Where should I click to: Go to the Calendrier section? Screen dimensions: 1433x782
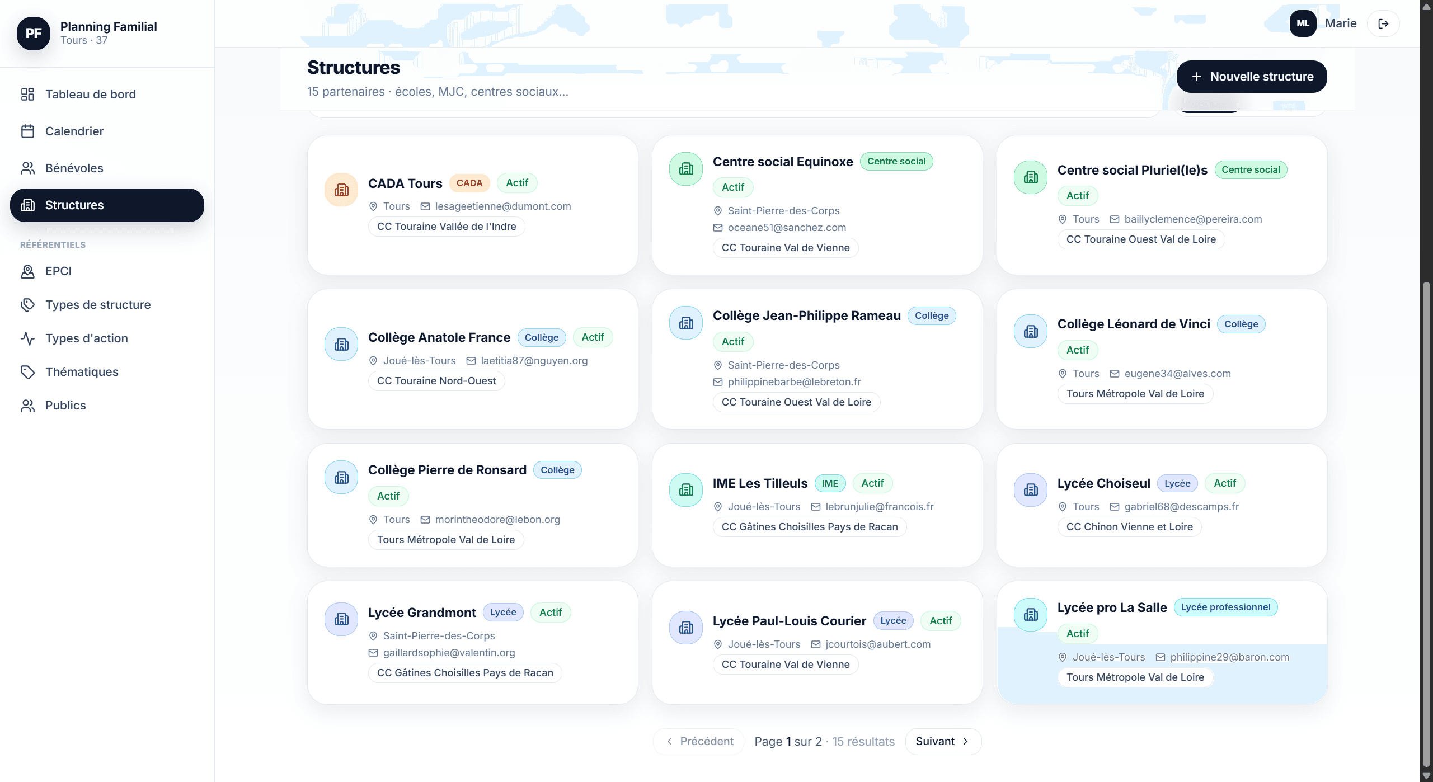coord(107,131)
